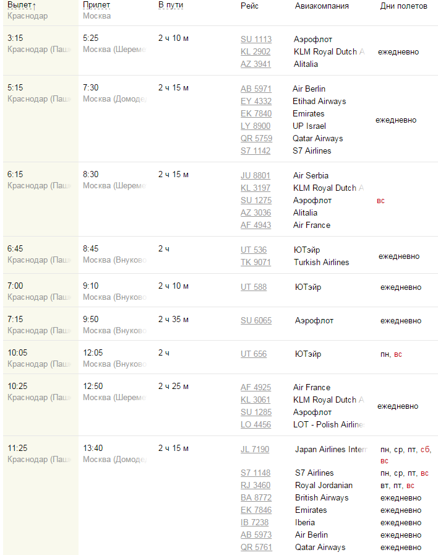Open flight KL 2902 details

pyautogui.click(x=255, y=51)
